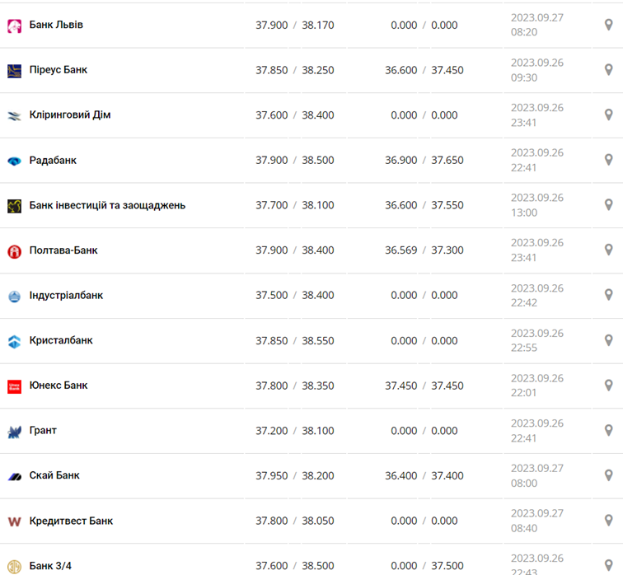Show Полтава-Банк branches via pin icon
Image resolution: width=623 pixels, height=575 pixels.
click(x=609, y=250)
